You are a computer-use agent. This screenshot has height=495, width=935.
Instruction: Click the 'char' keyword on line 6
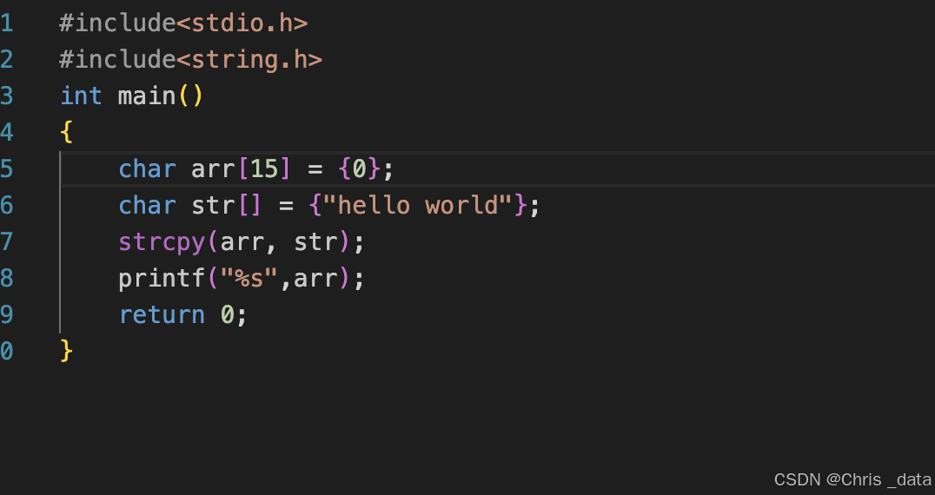click(x=147, y=206)
